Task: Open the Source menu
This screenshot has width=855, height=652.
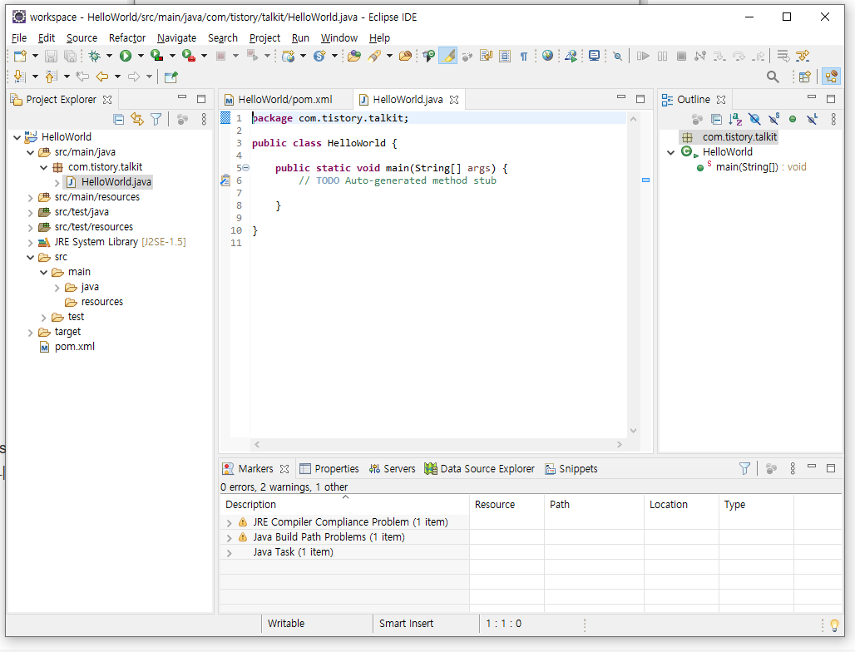Action: 82,37
